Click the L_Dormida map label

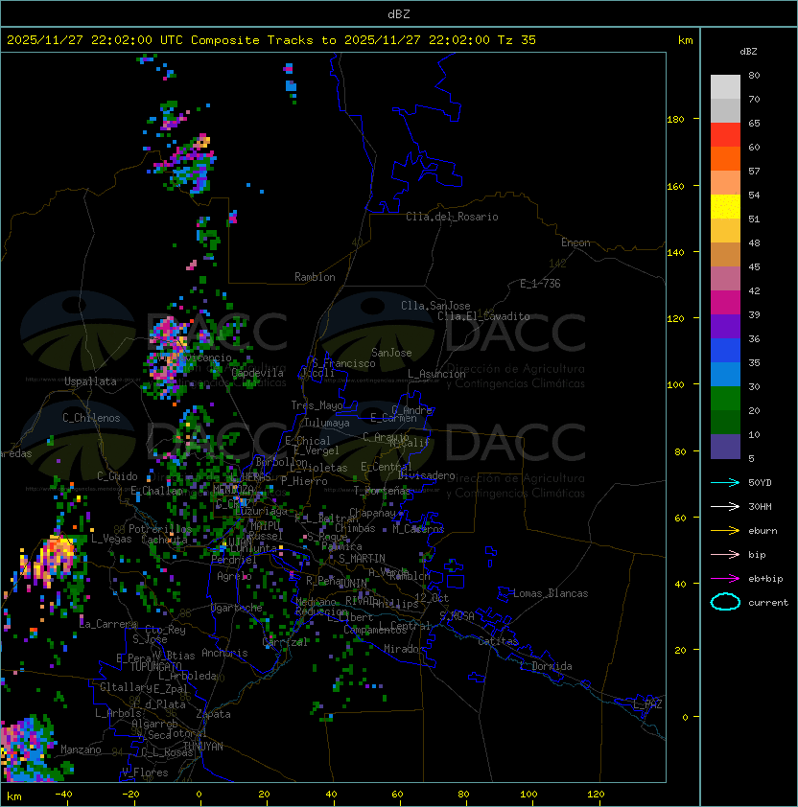click(546, 666)
